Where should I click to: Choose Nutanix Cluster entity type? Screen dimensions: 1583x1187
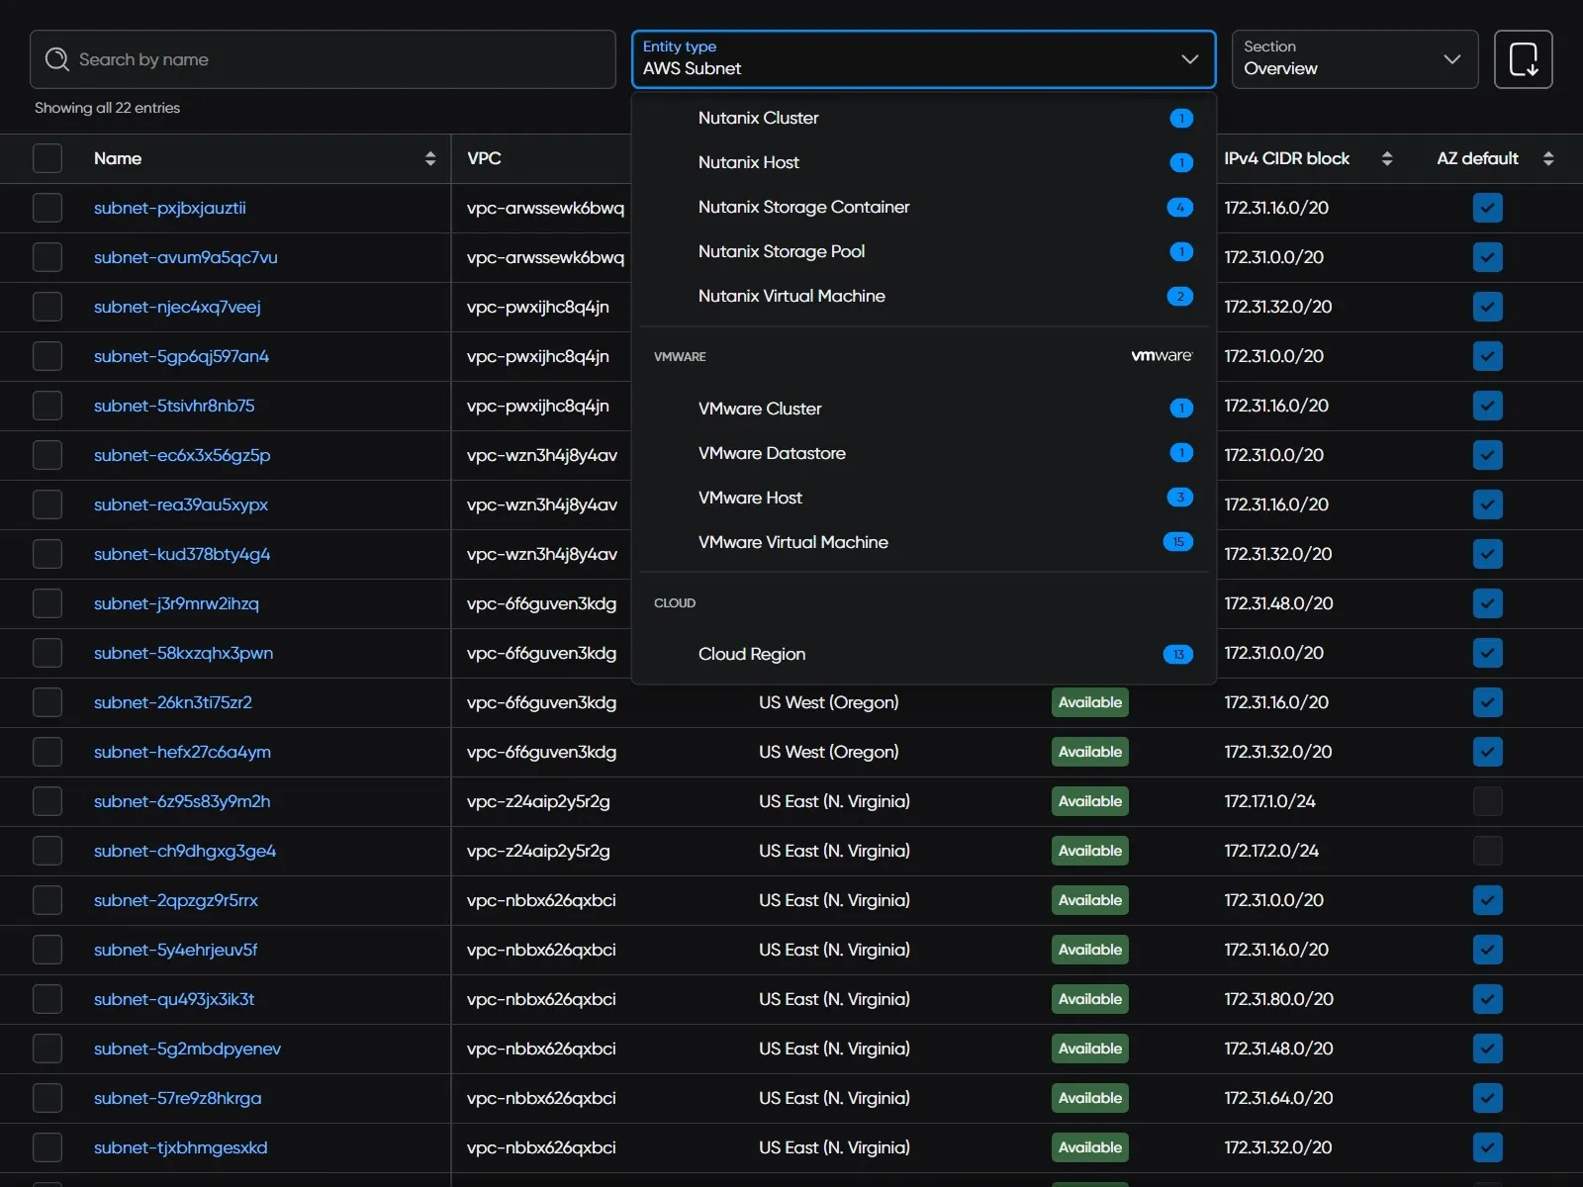tap(923, 118)
